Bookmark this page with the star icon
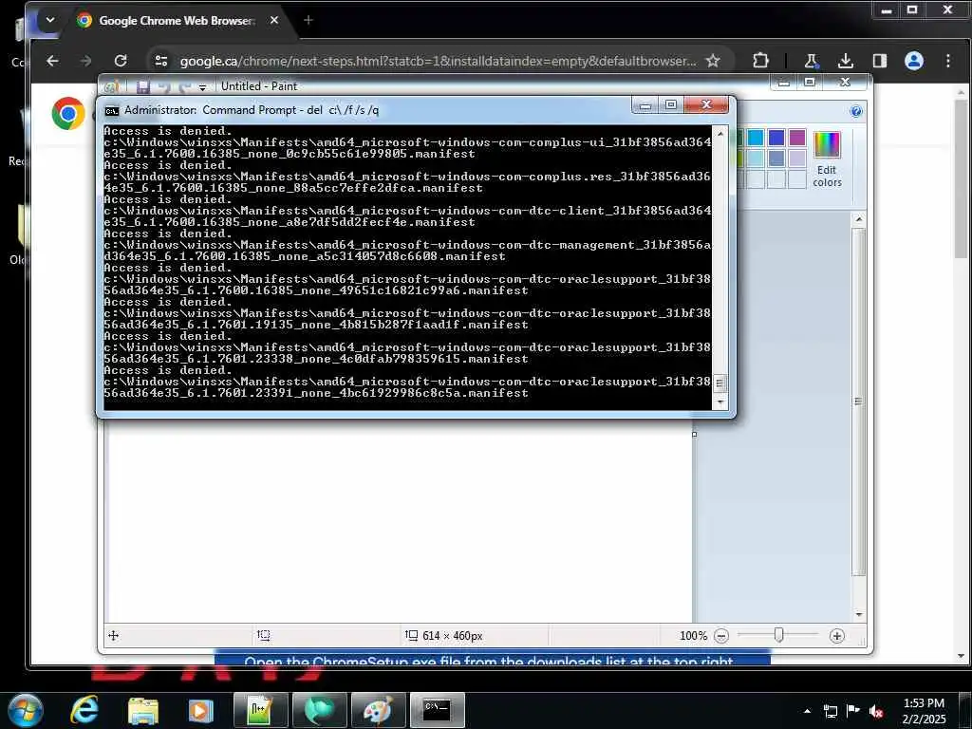 click(x=713, y=61)
